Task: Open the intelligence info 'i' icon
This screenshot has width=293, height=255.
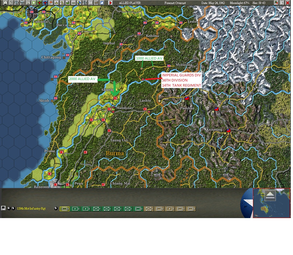Action: [x=28, y=3]
